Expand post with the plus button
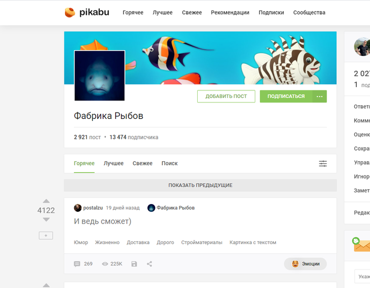Viewport: 370px width, 288px height. click(46, 235)
